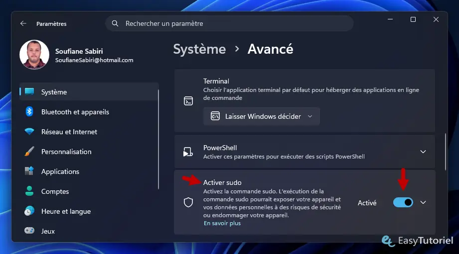The image size is (459, 254).
Task: Click the Activé status label
Action: (x=367, y=203)
